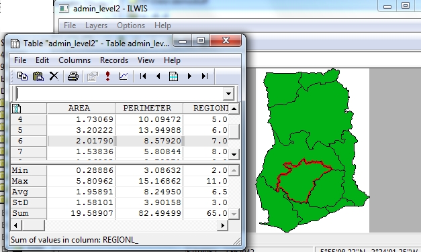Select record 6 row header
The width and height of the screenshot is (421, 252).
pos(28,141)
